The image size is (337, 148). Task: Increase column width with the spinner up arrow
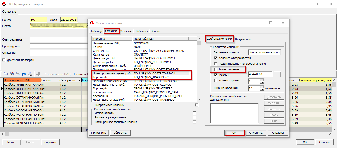click(262, 87)
